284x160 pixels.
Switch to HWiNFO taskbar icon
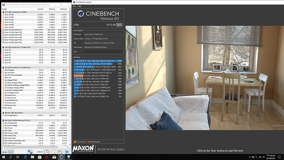point(69,157)
